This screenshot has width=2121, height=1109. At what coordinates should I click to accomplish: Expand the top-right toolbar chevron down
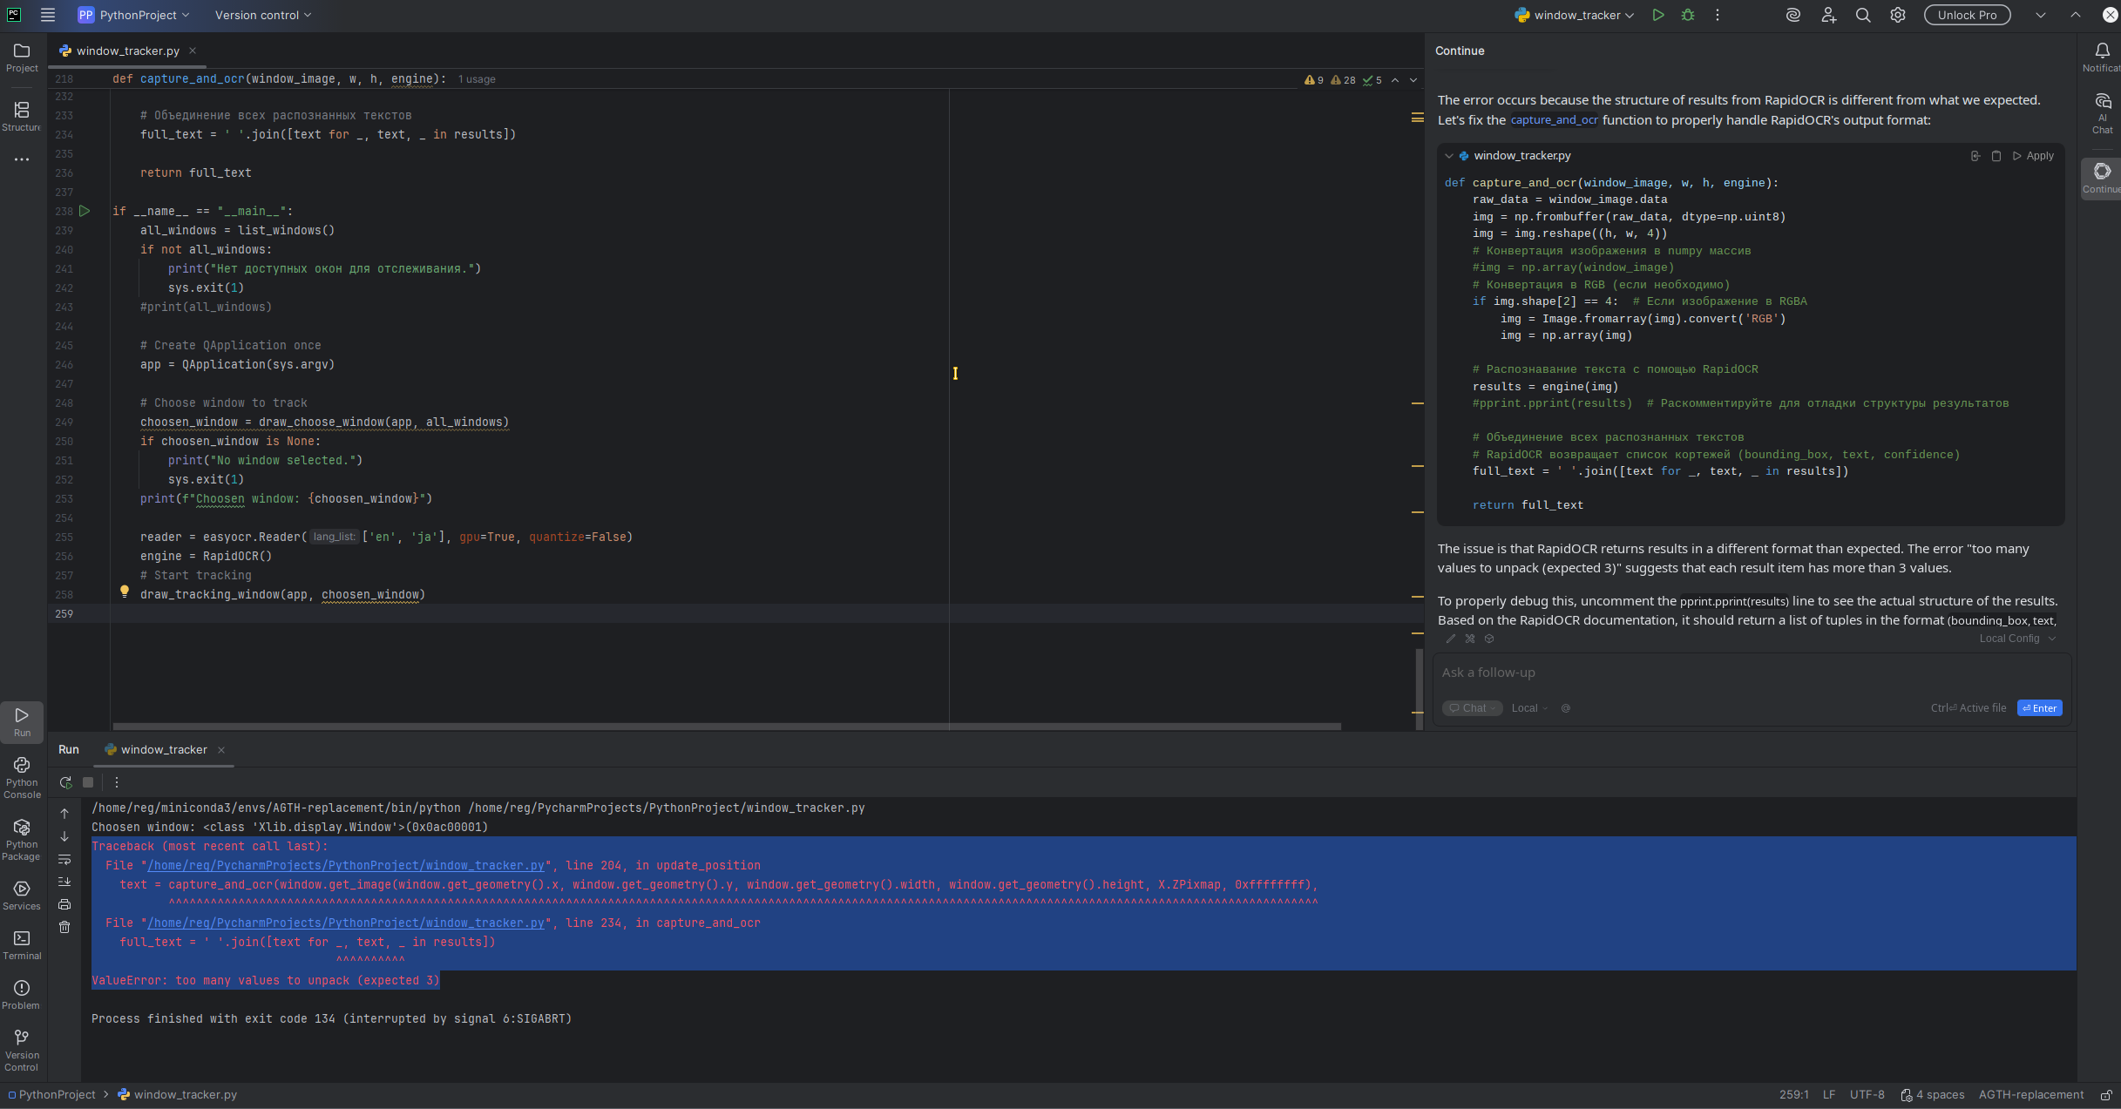tap(2041, 15)
